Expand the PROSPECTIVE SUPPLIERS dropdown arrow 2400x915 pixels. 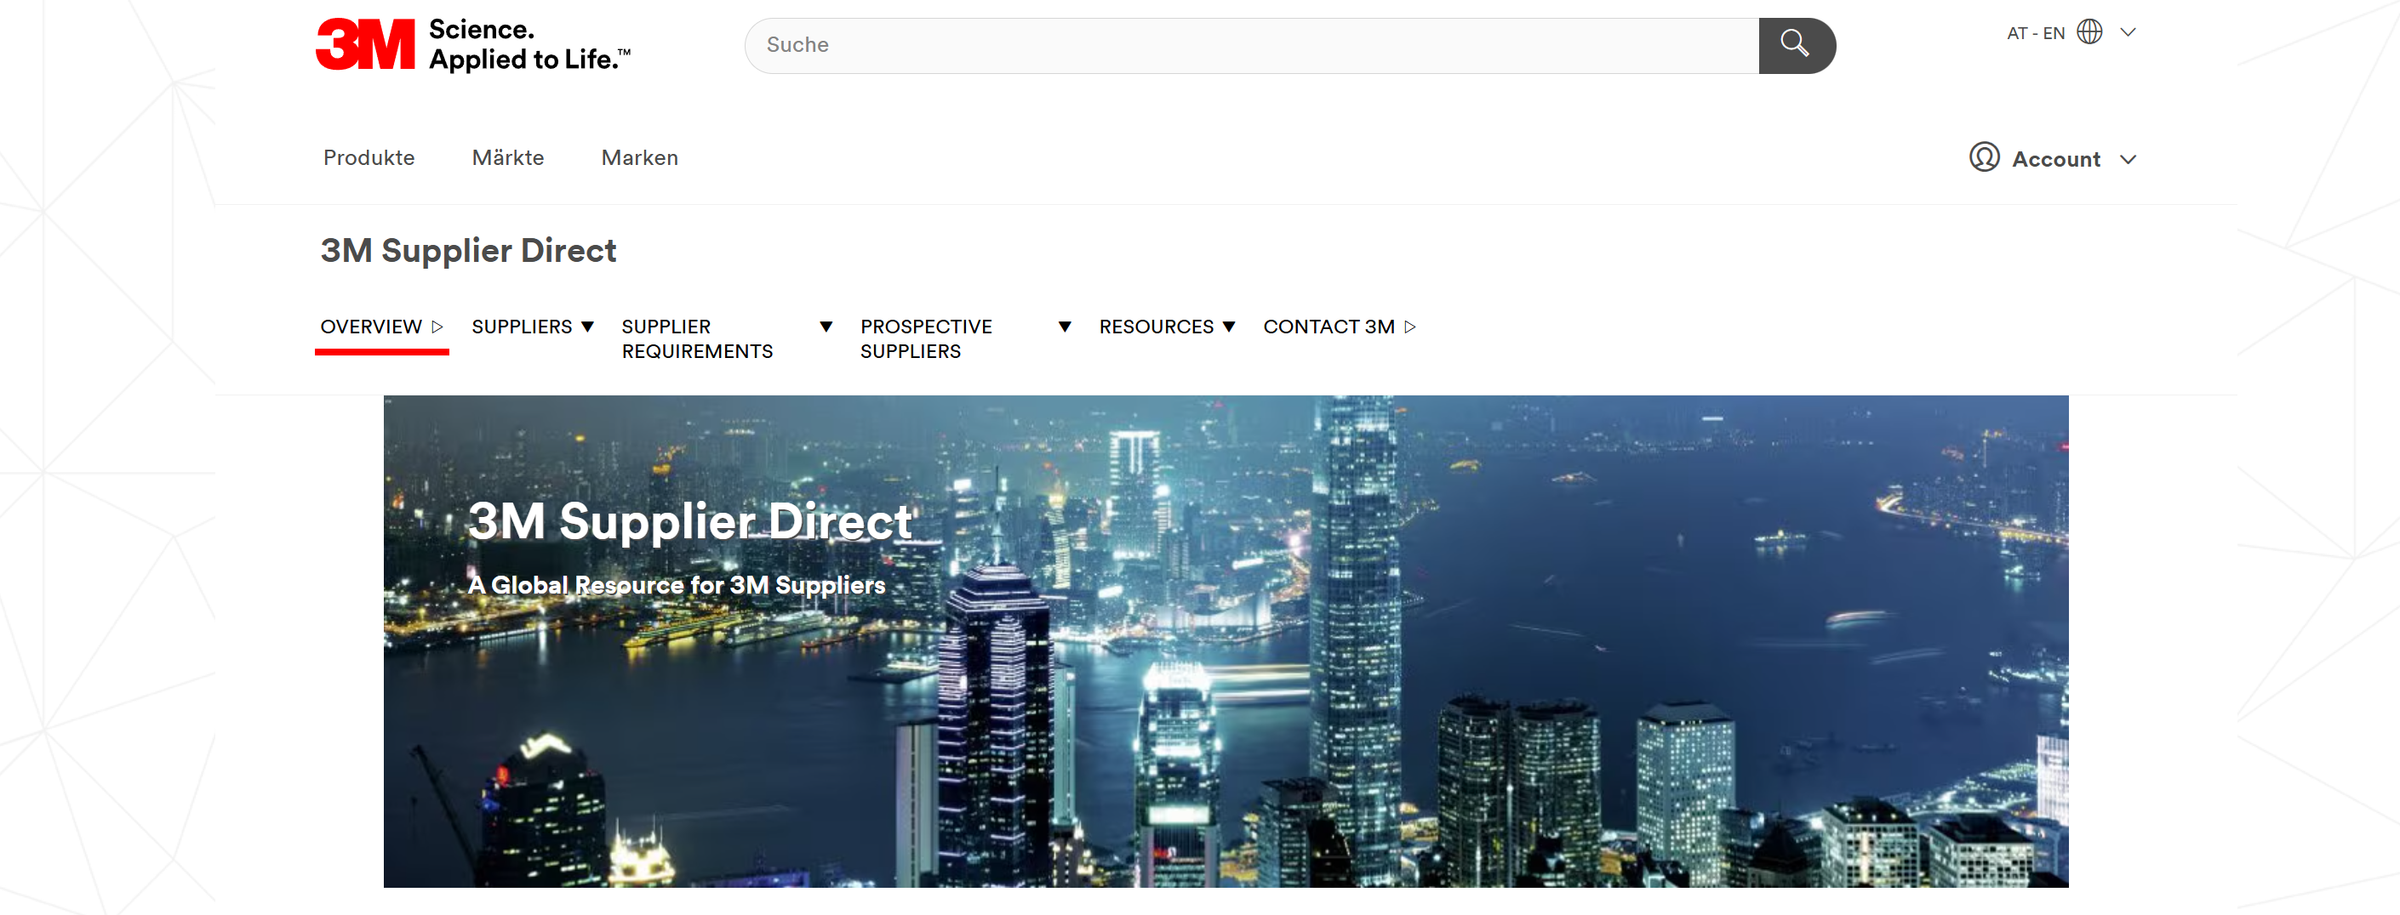point(1065,327)
